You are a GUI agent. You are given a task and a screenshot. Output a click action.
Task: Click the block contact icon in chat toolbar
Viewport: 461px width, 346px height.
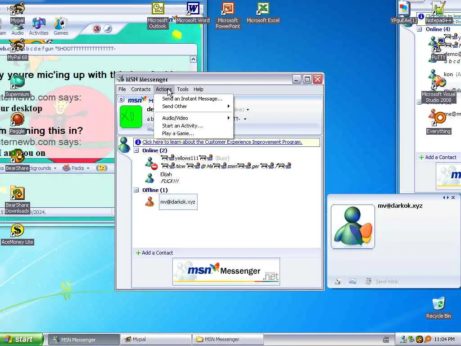point(97,28)
